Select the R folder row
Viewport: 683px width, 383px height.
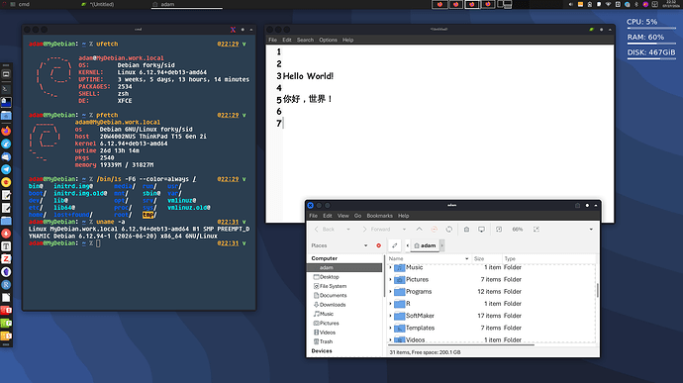[x=491, y=304]
